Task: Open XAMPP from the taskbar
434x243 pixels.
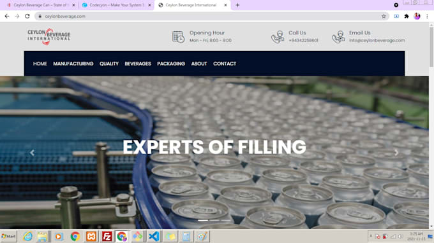Action: point(91,237)
